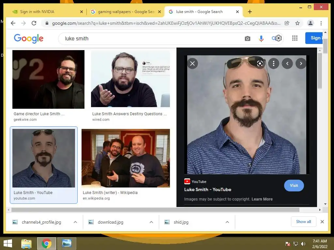
Task: Click the Sign in button
Action: pyautogui.click(x=314, y=38)
